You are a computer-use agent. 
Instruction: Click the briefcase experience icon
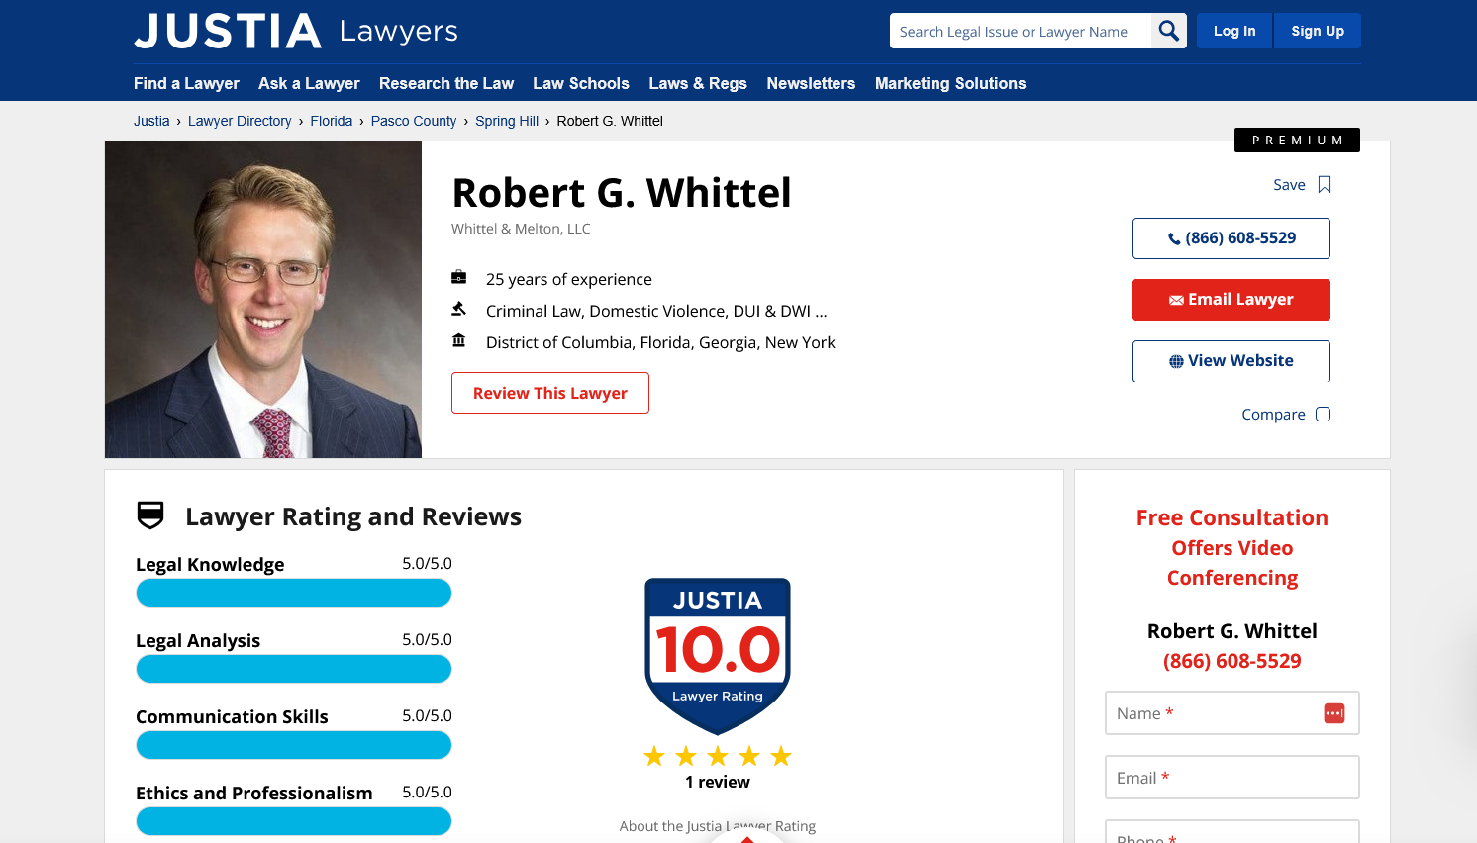(x=459, y=278)
